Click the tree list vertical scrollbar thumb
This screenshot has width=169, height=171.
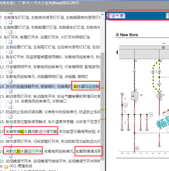(102, 106)
